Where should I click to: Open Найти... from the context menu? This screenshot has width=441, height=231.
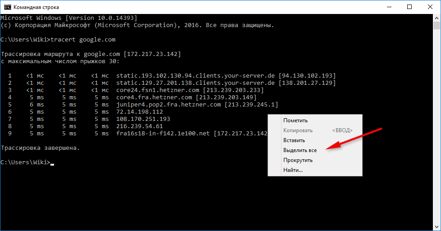pyautogui.click(x=293, y=170)
